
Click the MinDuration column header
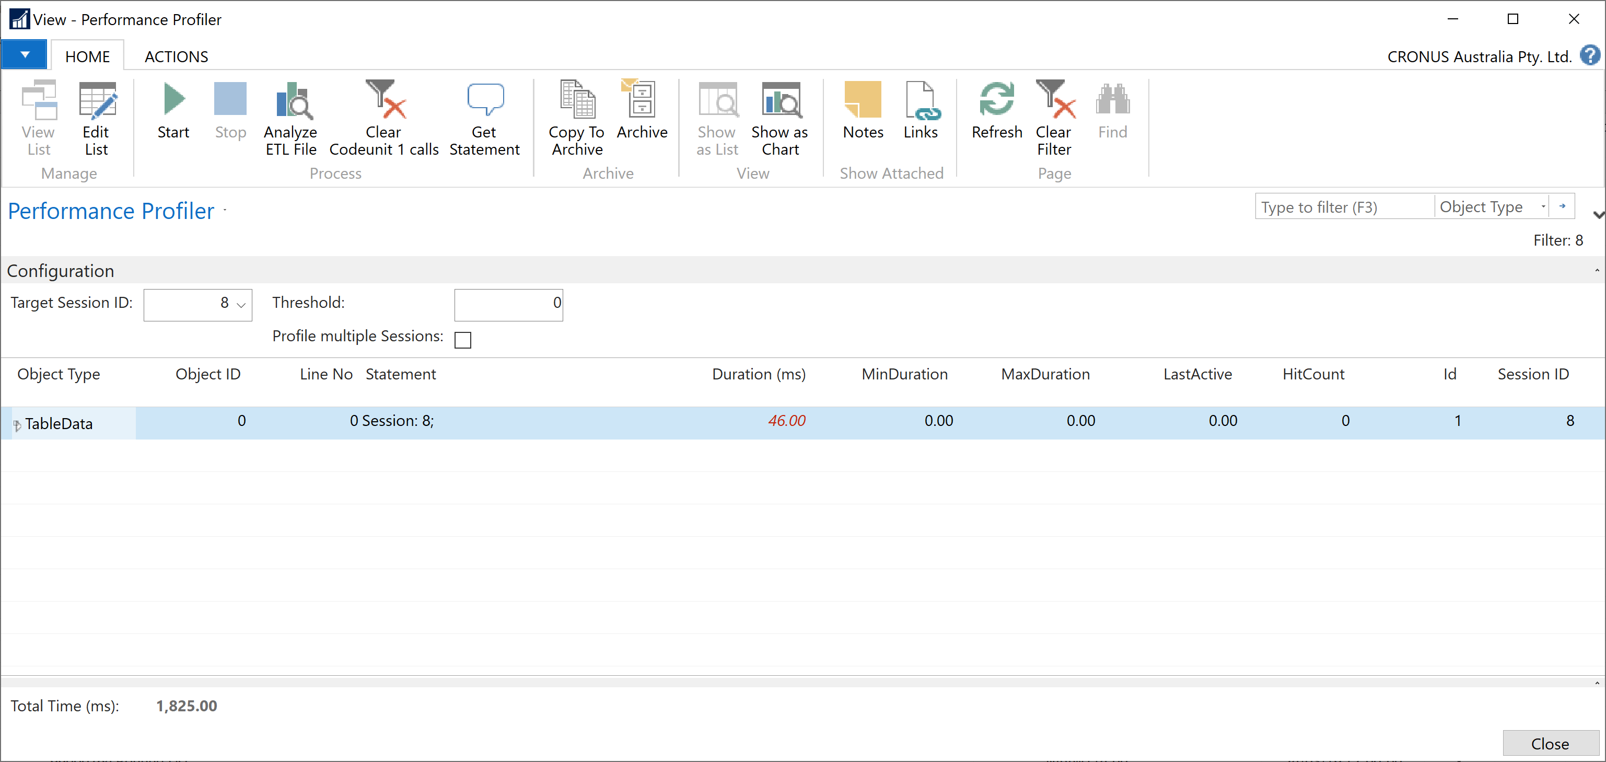[x=905, y=374]
